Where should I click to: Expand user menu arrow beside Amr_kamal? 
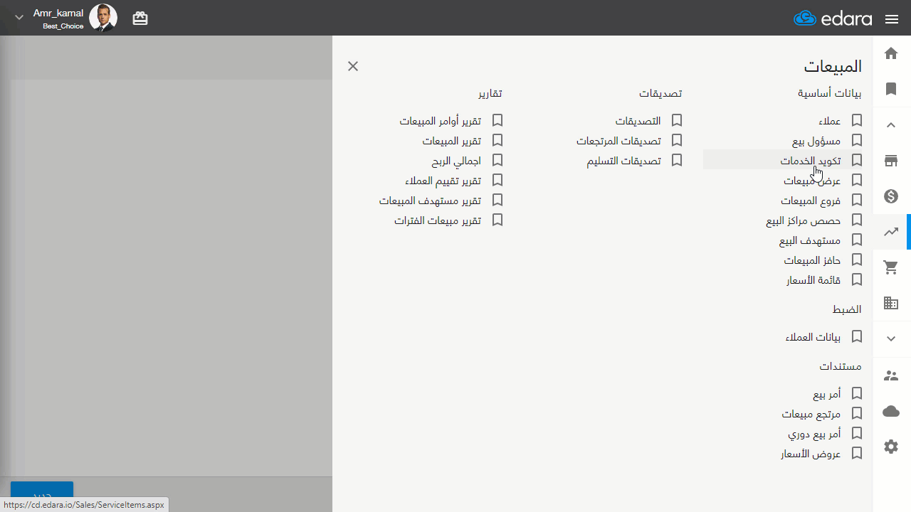[19, 18]
